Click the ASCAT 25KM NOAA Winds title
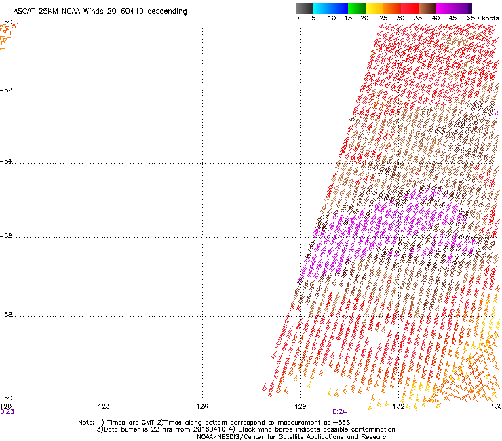Viewport: 502px width, 441px height. 100,12
